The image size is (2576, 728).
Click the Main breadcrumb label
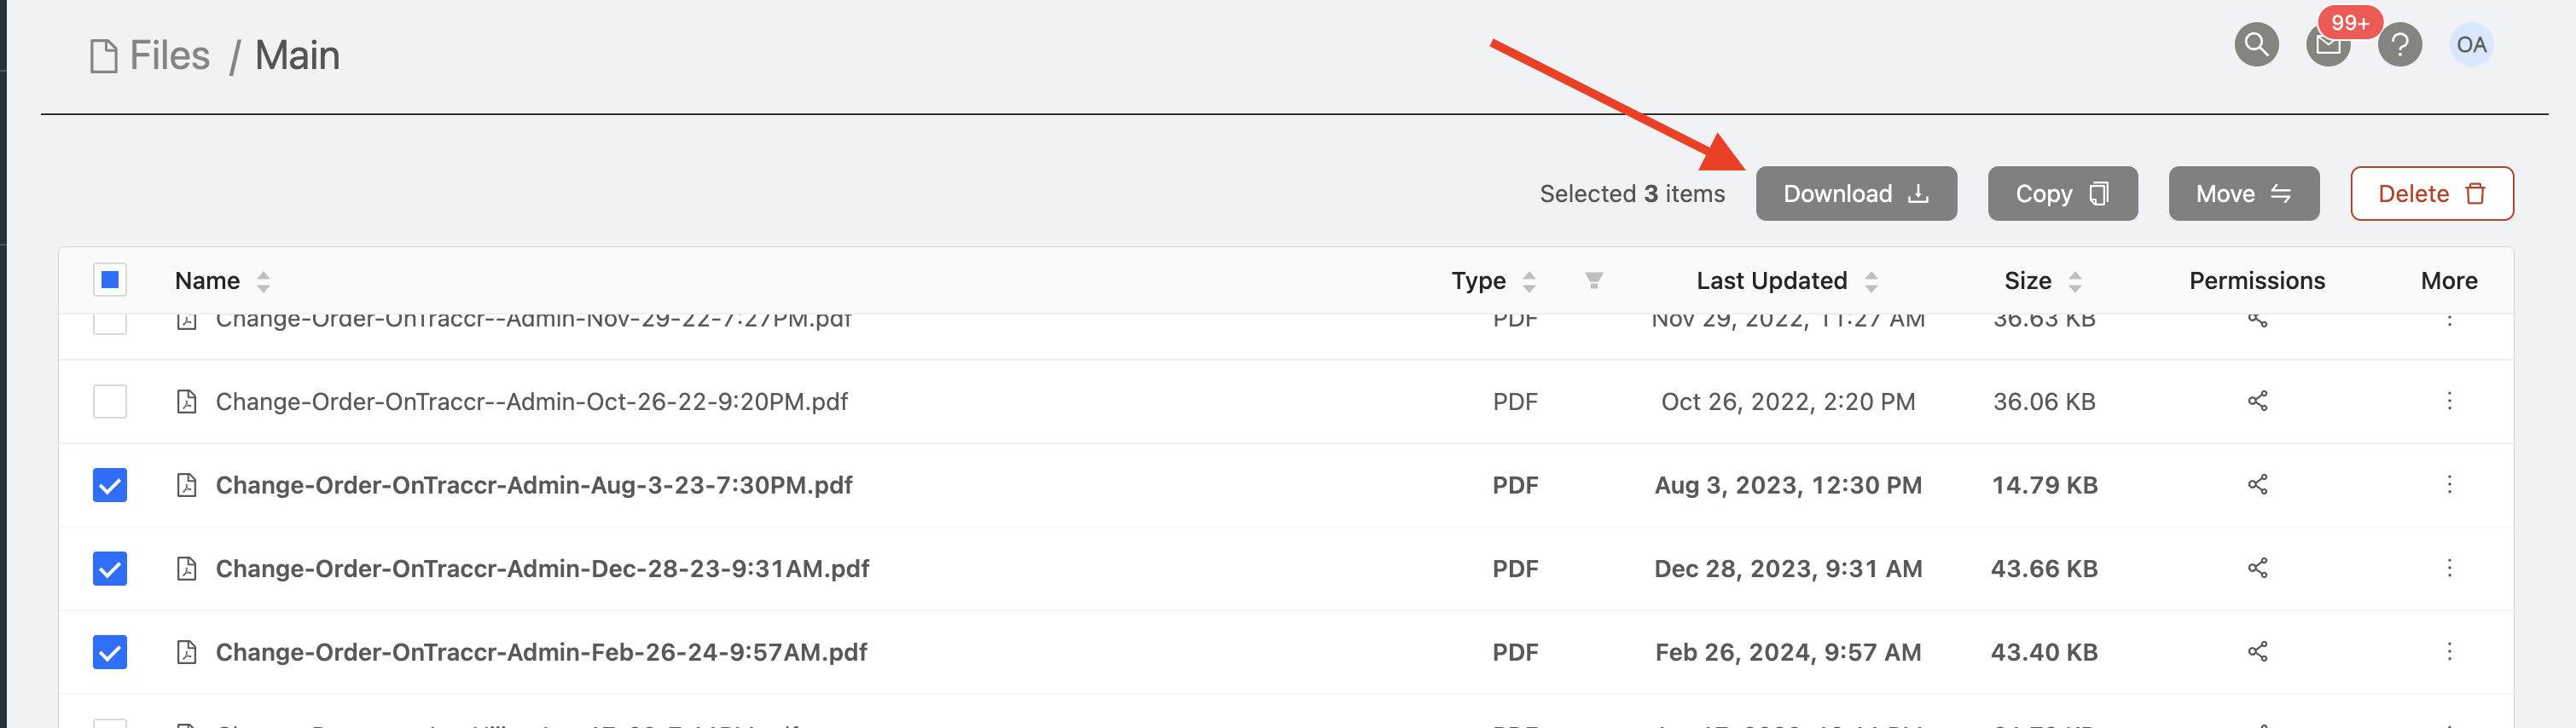pyautogui.click(x=297, y=56)
